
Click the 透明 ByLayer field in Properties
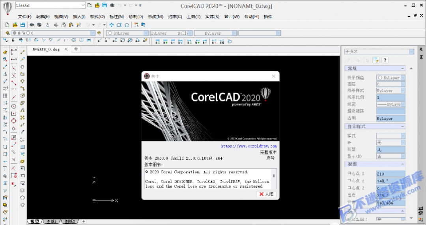390,118
